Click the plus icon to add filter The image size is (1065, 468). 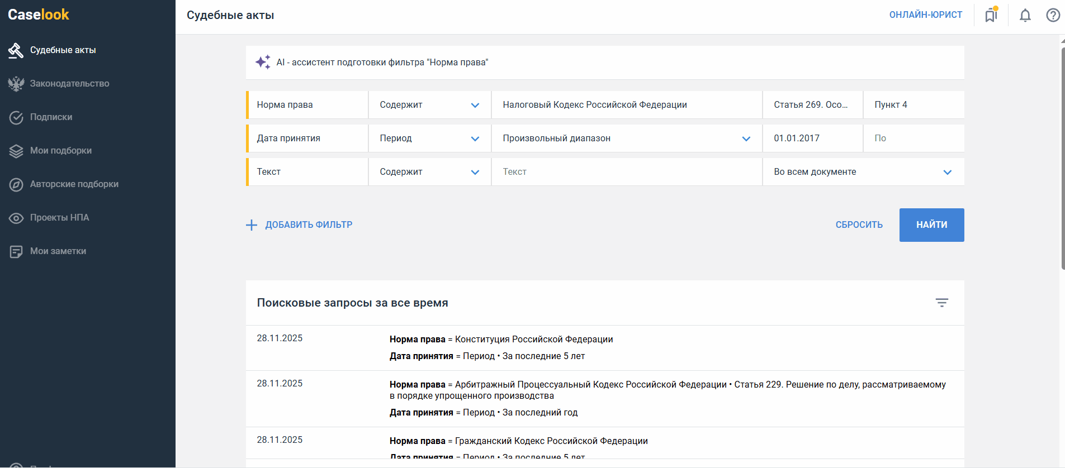tap(252, 225)
